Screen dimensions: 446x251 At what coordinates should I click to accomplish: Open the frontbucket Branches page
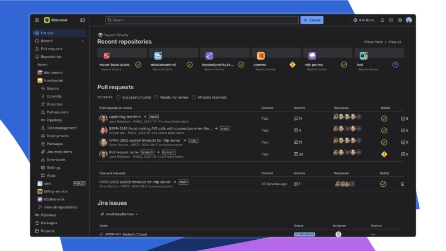tap(54, 104)
